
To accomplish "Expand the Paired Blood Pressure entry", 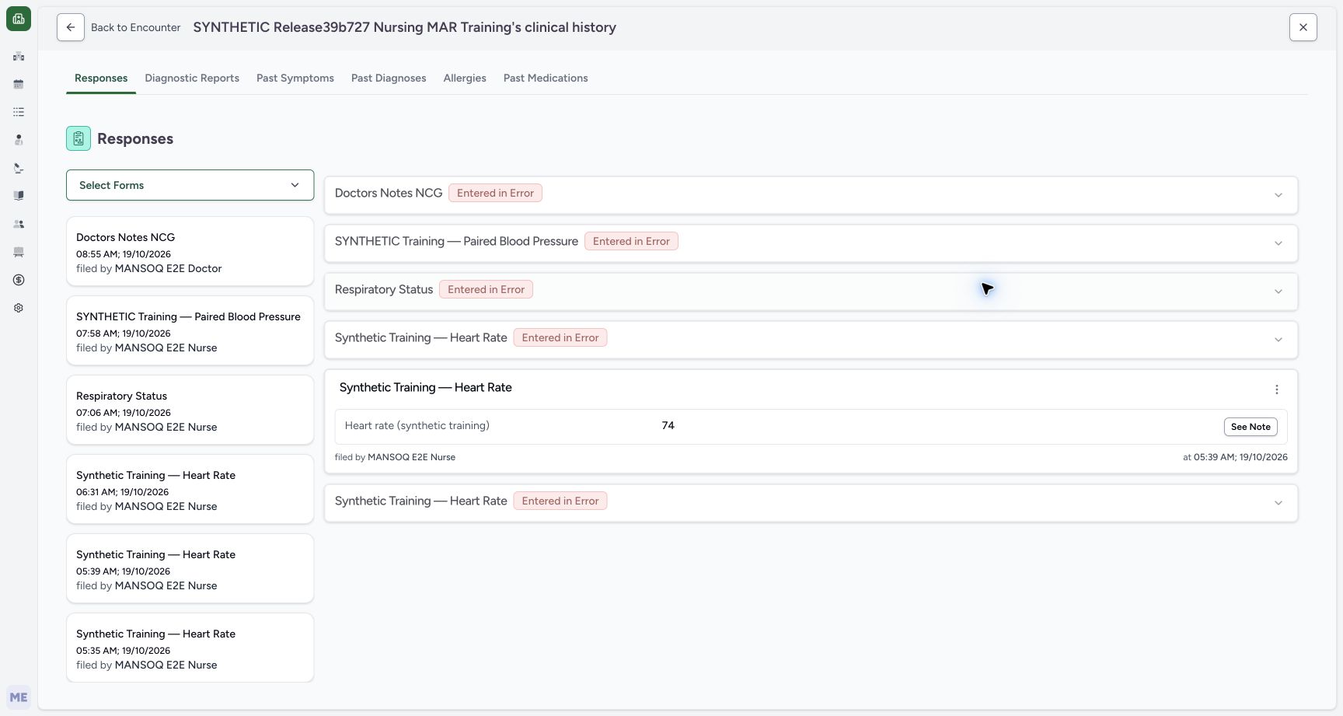I will point(811,243).
